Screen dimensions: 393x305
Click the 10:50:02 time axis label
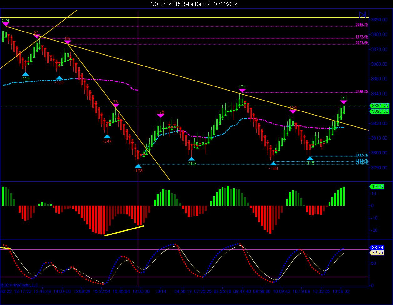(x=341, y=291)
